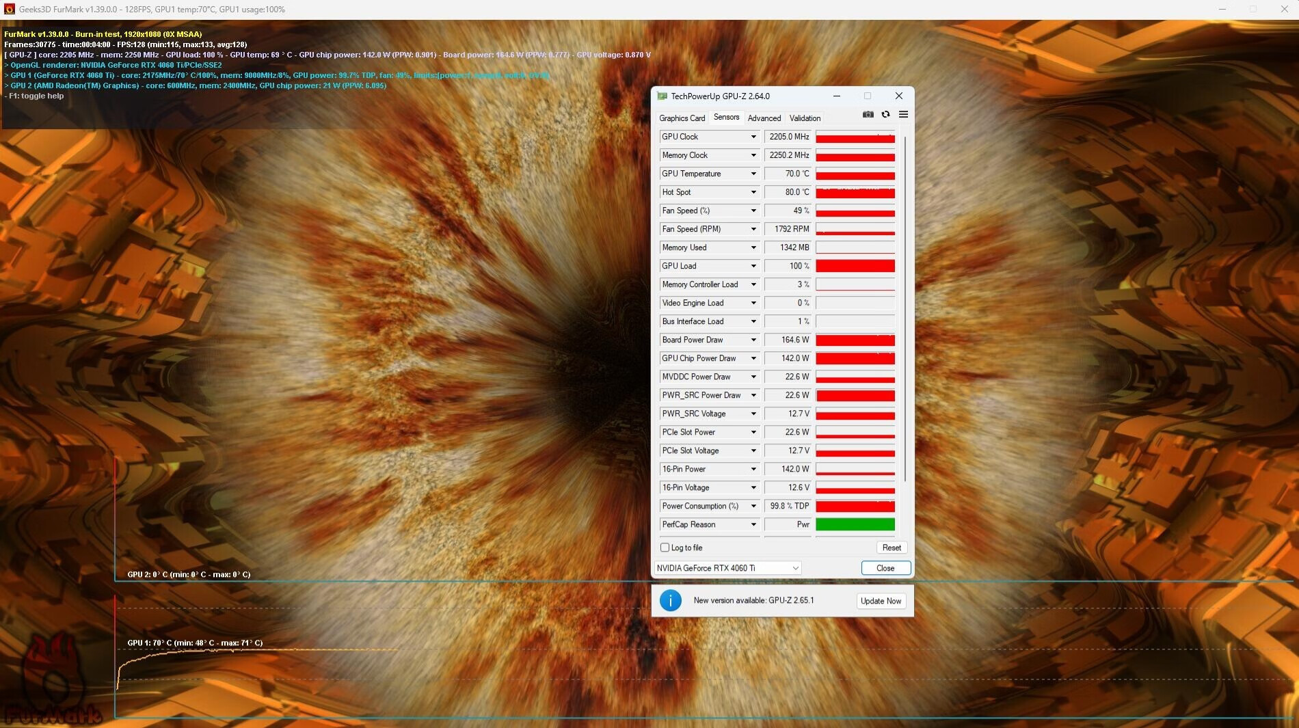Open the Validation tab
This screenshot has width=1299, height=728.
coord(805,118)
